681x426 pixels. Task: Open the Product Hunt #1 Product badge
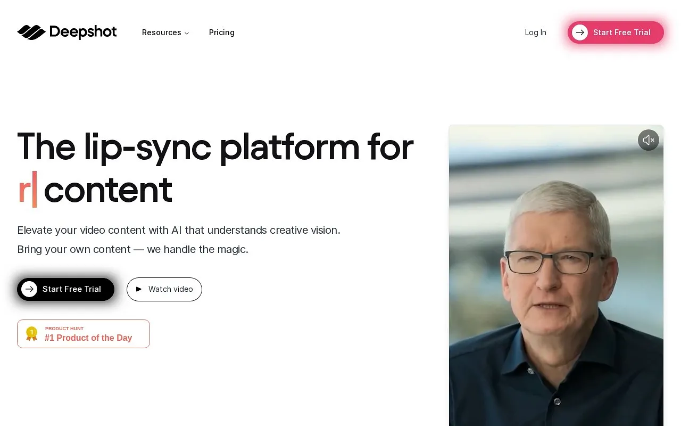(84, 334)
